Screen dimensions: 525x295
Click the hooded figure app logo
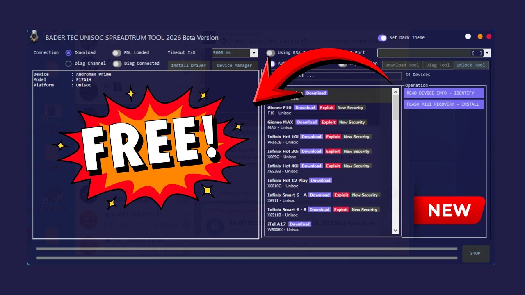[34, 37]
